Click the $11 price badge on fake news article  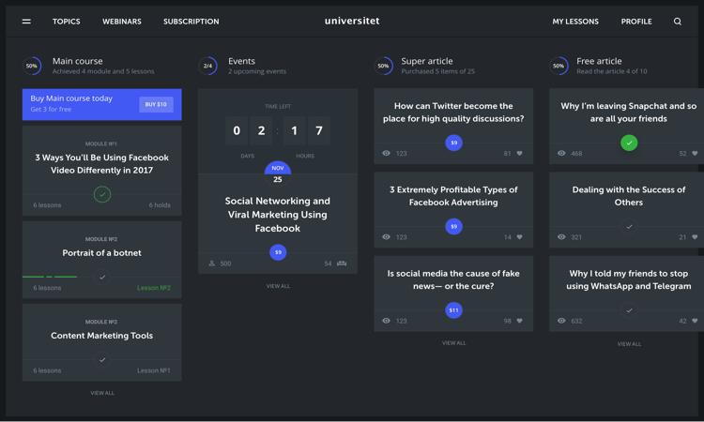[453, 309]
